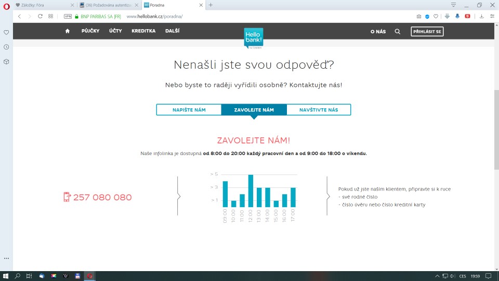Expand the ÚČTY navigation menu

tap(115, 31)
